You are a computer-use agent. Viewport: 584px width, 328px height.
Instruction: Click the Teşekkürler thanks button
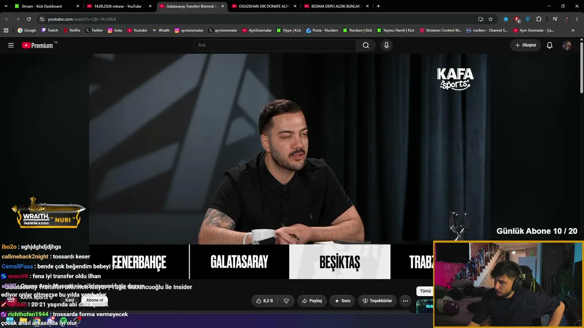(x=377, y=301)
